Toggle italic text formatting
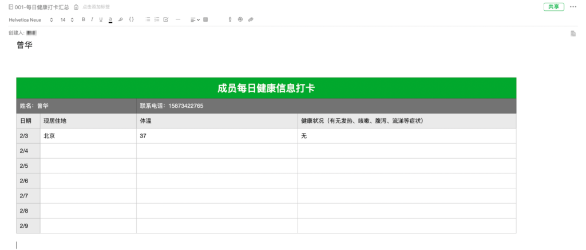The width and height of the screenshot is (586, 250). 92,19
